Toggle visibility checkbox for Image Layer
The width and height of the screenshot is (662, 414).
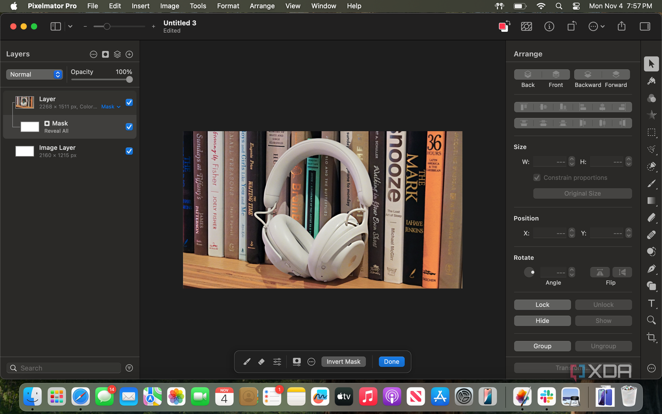pyautogui.click(x=129, y=151)
